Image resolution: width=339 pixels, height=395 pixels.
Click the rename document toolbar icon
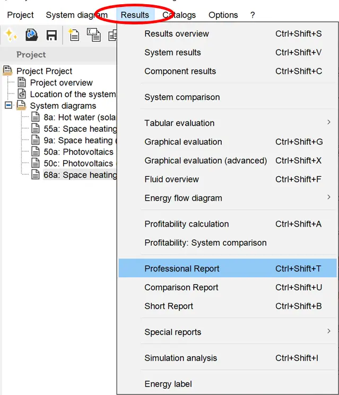tap(93, 35)
